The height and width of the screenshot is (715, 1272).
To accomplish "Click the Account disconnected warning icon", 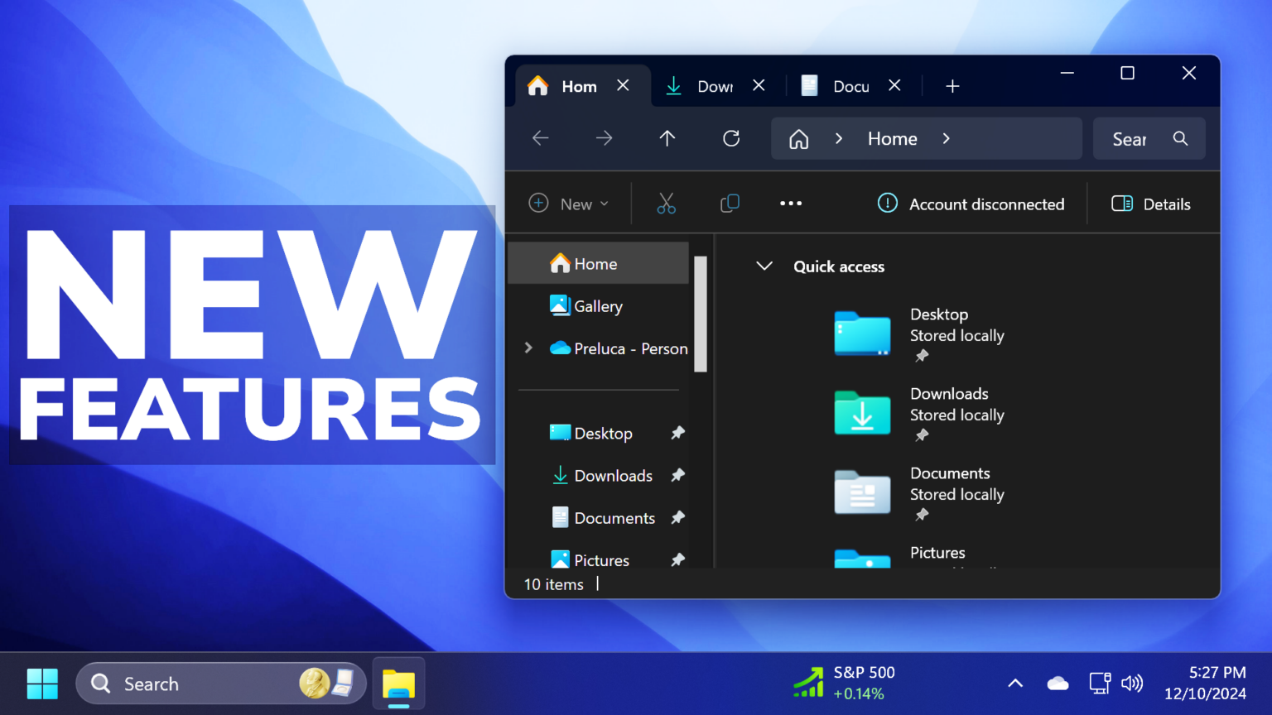I will point(886,203).
